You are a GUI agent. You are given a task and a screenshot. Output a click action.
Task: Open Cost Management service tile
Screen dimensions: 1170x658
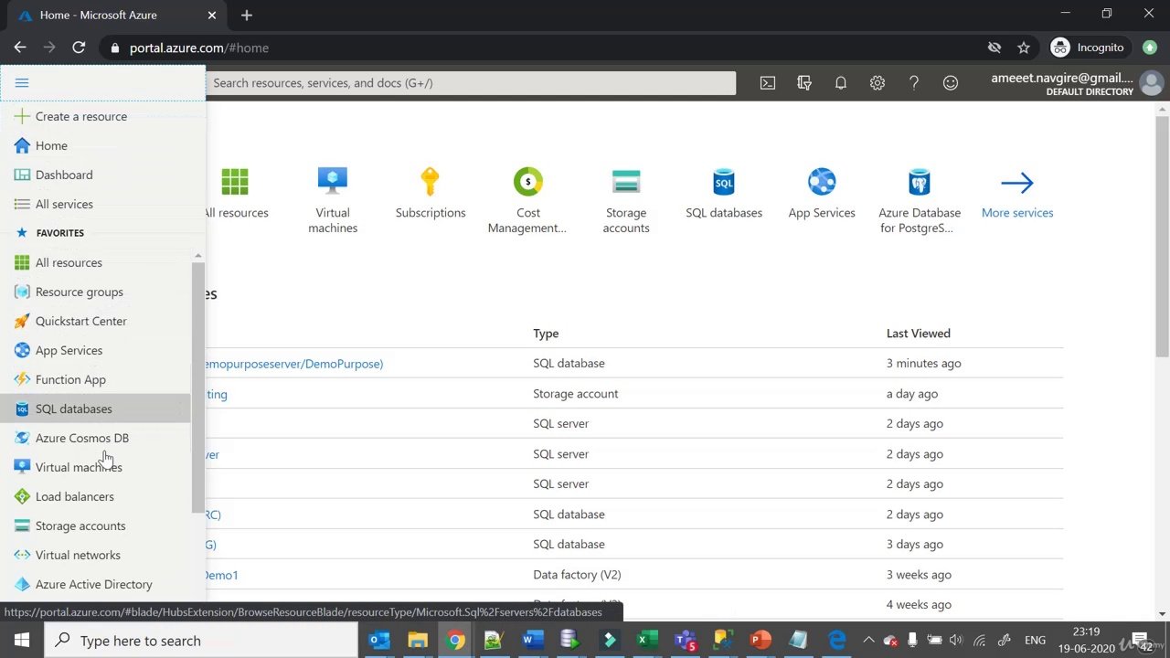(x=527, y=200)
